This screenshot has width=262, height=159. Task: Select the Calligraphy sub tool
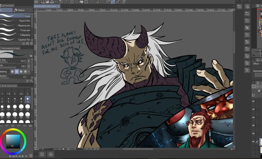(x=15, y=35)
